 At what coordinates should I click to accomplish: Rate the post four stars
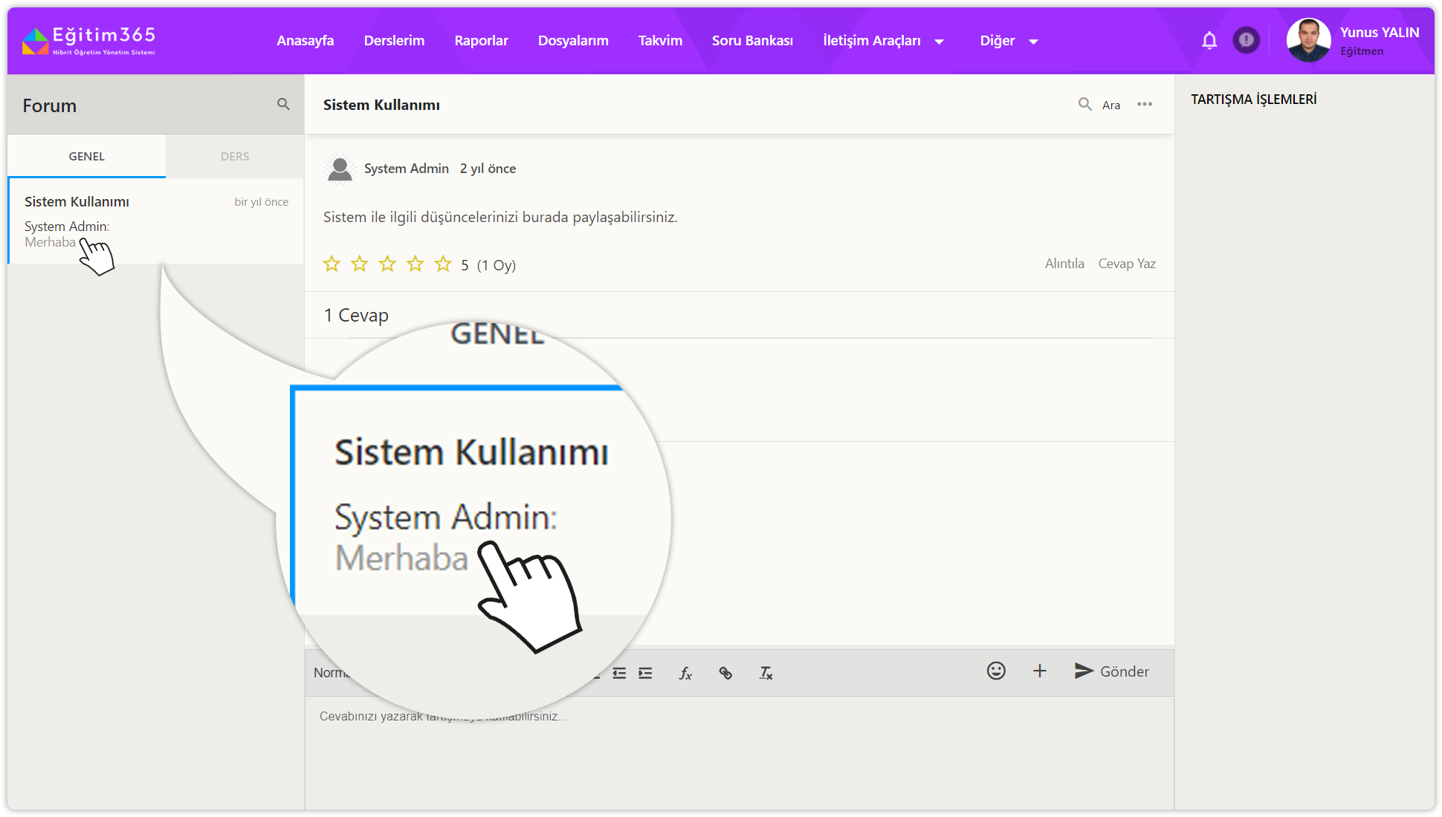point(416,264)
